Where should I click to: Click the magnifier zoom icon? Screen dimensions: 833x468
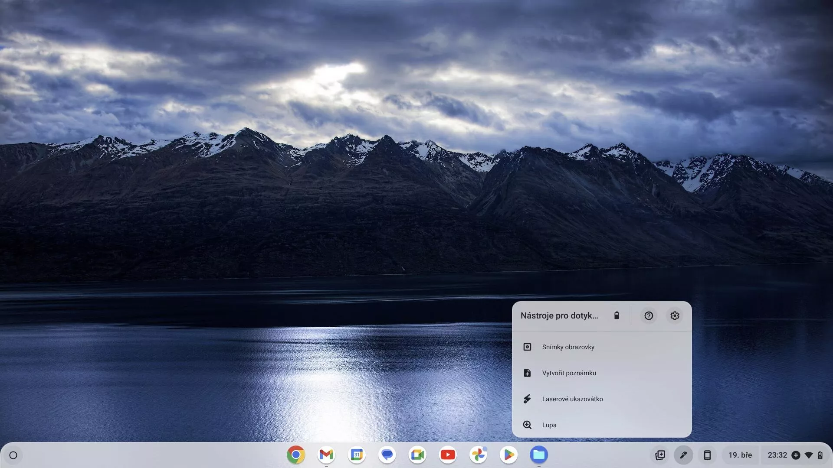[x=527, y=425]
